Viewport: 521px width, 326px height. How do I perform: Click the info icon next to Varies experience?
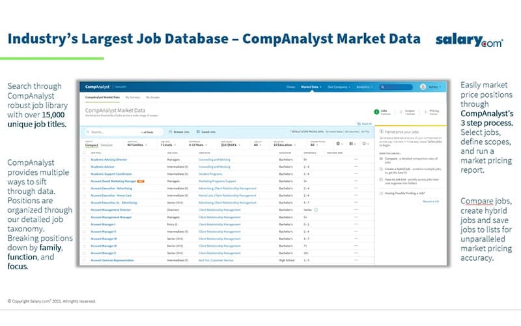point(316,210)
